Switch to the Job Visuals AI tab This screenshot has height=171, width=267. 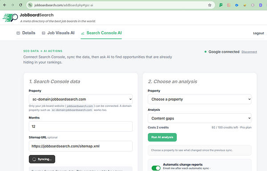(x=58, y=33)
